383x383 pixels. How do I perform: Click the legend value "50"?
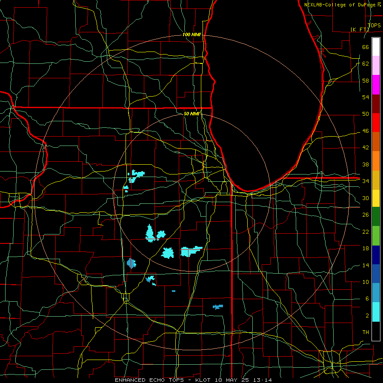[366, 114]
